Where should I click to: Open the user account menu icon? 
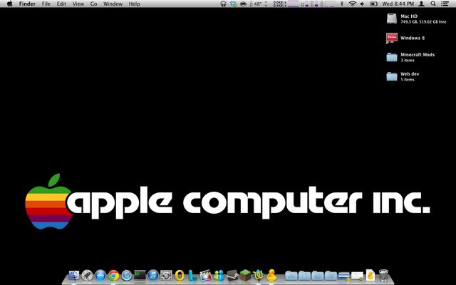(421, 4)
